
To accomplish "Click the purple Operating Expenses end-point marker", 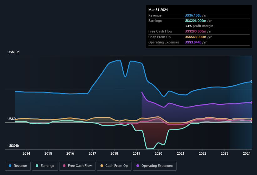I will [x=252, y=102].
